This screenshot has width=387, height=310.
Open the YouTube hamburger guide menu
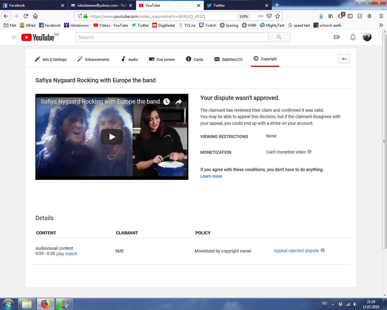(x=14, y=37)
